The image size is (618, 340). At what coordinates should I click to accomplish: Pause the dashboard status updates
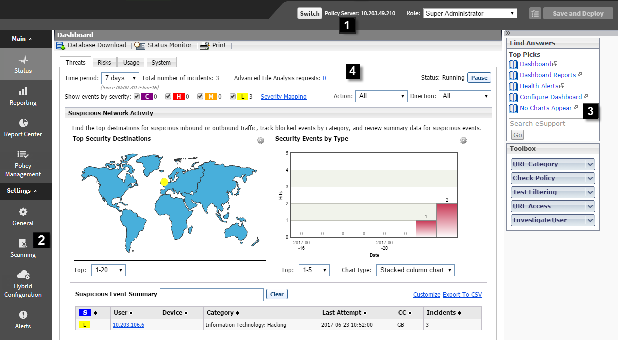click(x=479, y=78)
